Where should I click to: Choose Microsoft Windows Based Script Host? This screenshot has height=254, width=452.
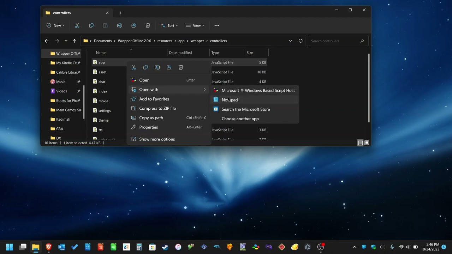(255, 90)
